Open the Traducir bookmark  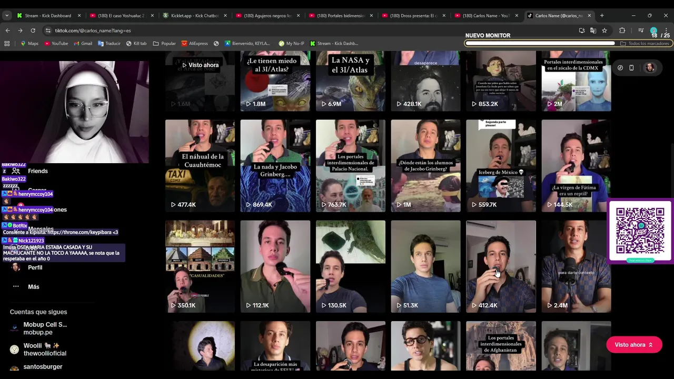(x=109, y=44)
